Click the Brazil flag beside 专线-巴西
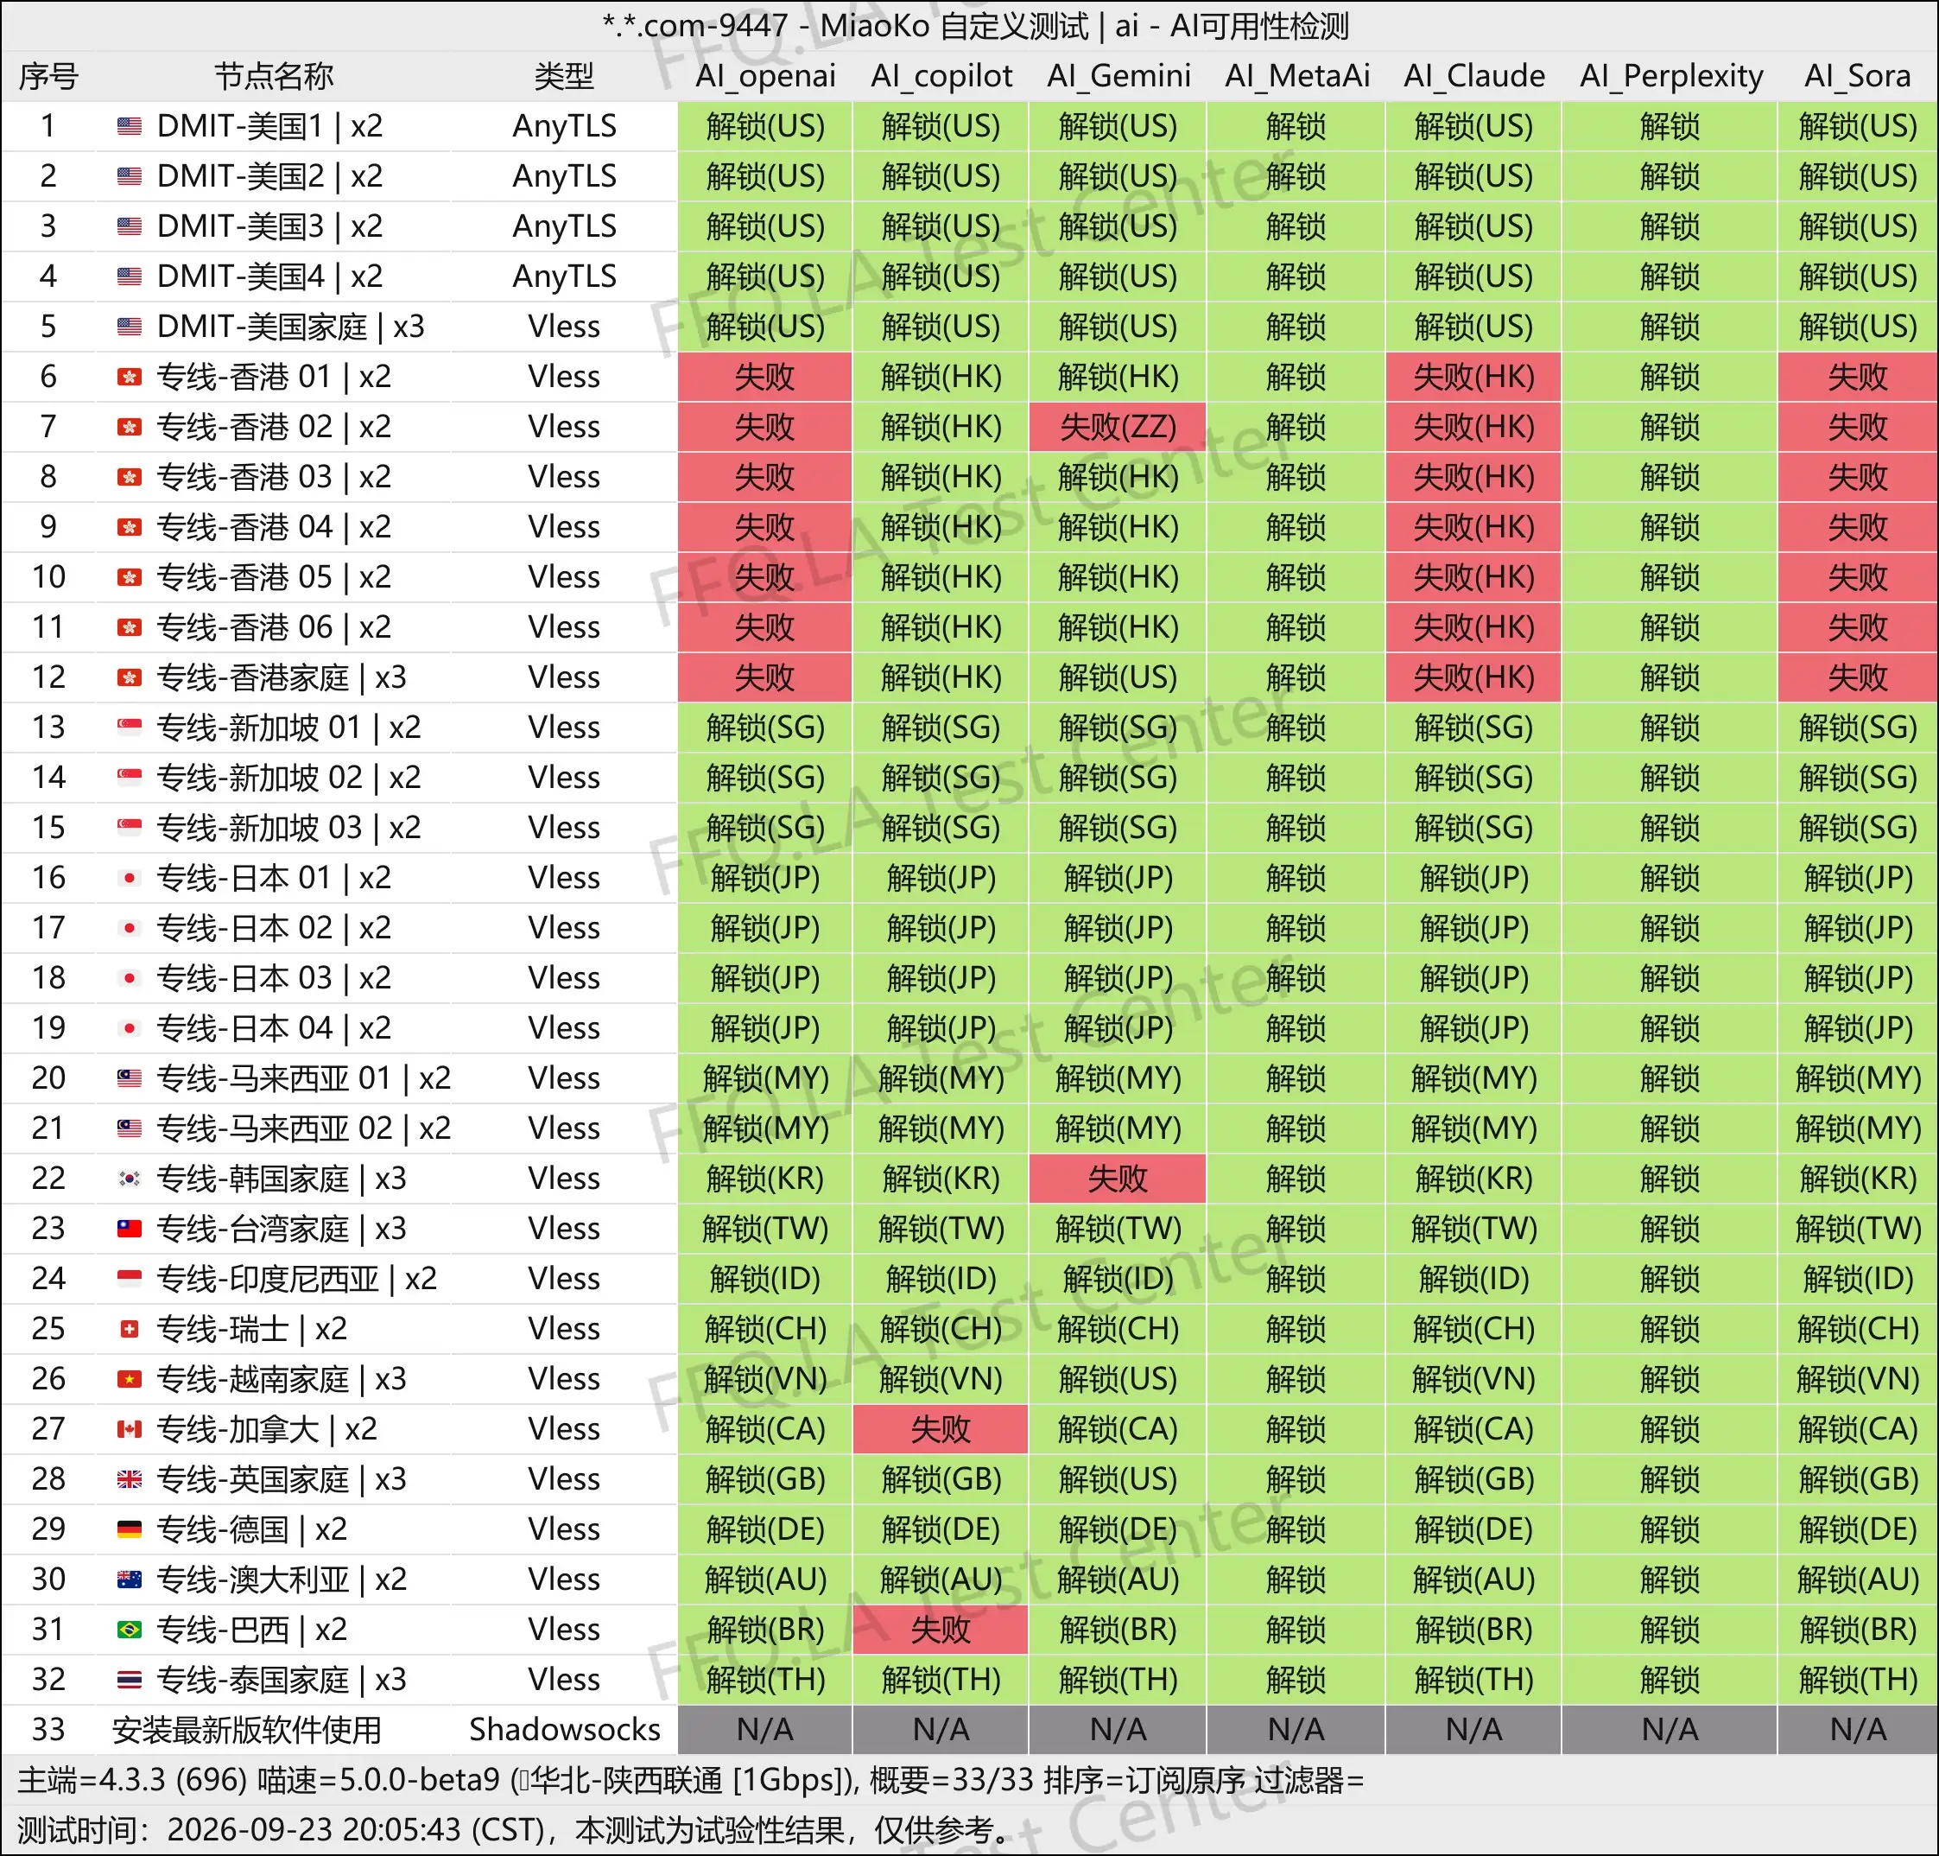 pos(129,1629)
